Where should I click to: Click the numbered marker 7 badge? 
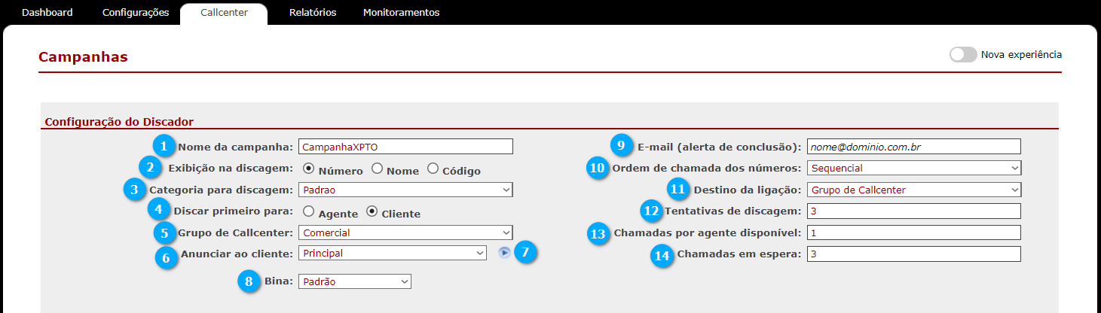[x=526, y=252]
